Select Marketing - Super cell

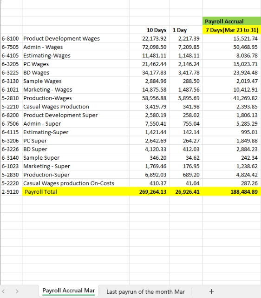coord(76,166)
